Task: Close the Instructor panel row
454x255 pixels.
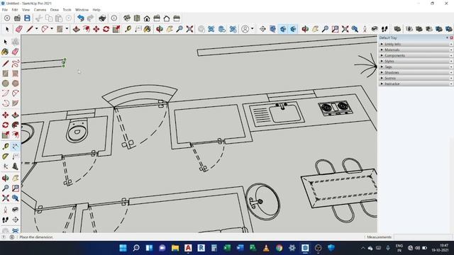Action: 451,84
